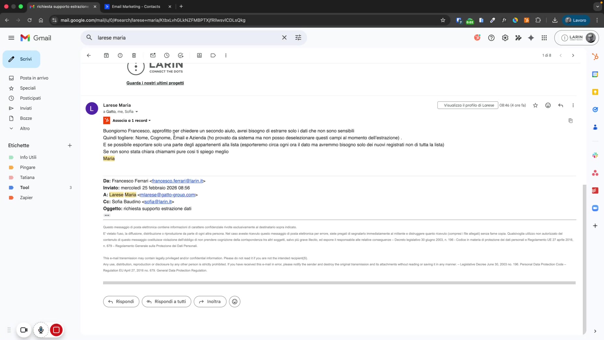The image size is (604, 340).
Task: Star the message from Larese Maria
Action: (535, 105)
